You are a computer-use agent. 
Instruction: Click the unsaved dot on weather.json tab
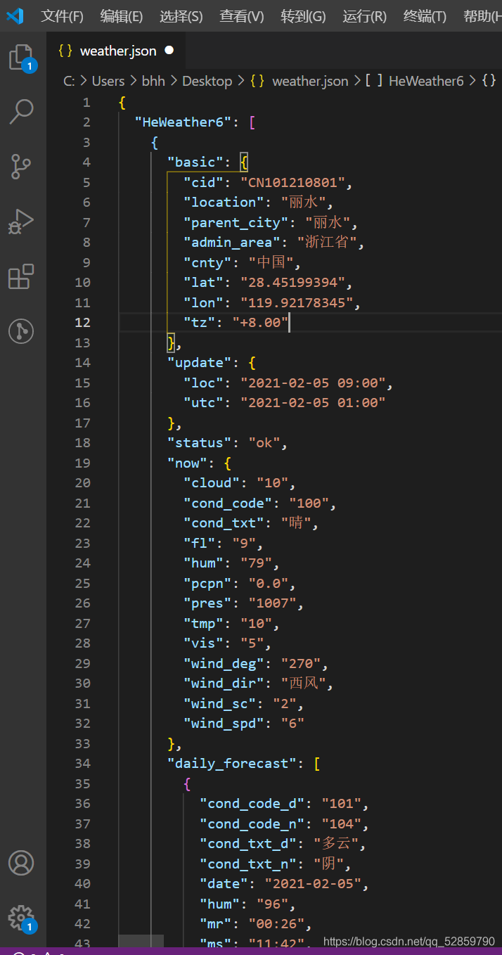pyautogui.click(x=169, y=50)
